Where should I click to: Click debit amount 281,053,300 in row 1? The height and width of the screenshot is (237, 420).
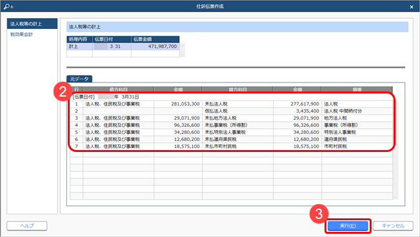coord(178,104)
